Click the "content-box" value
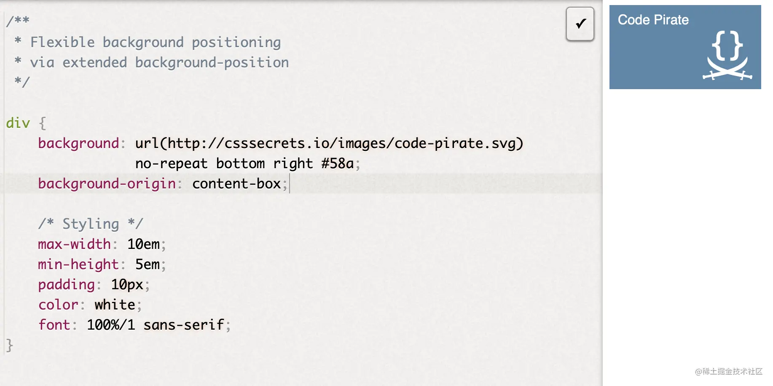Viewport: 773px width, 386px height. point(236,184)
